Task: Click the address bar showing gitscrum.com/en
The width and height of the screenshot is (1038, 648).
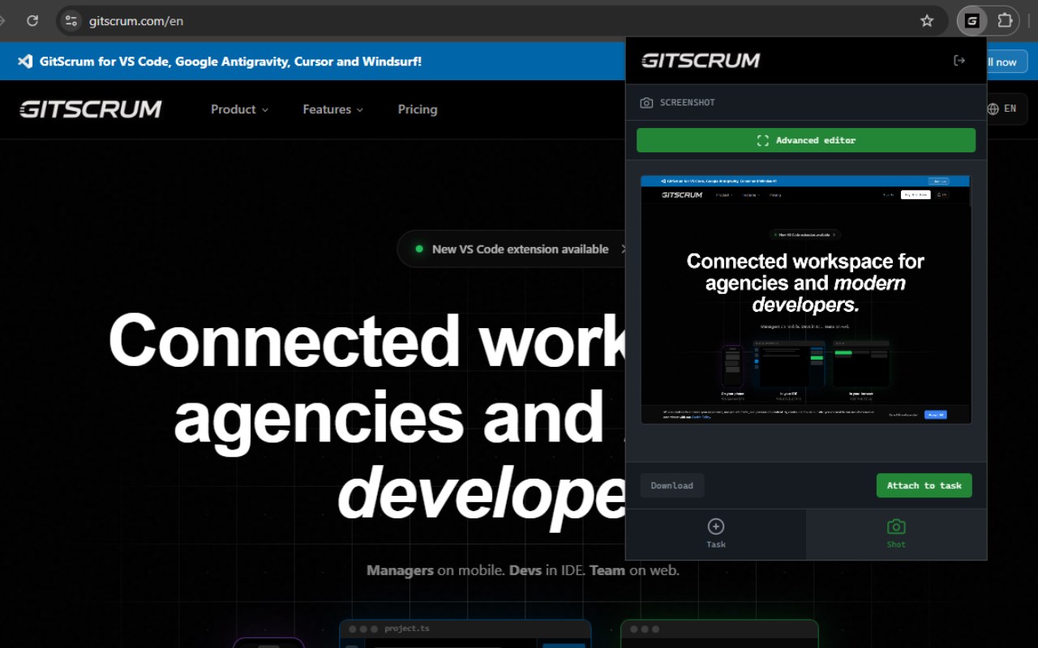Action: [503, 21]
